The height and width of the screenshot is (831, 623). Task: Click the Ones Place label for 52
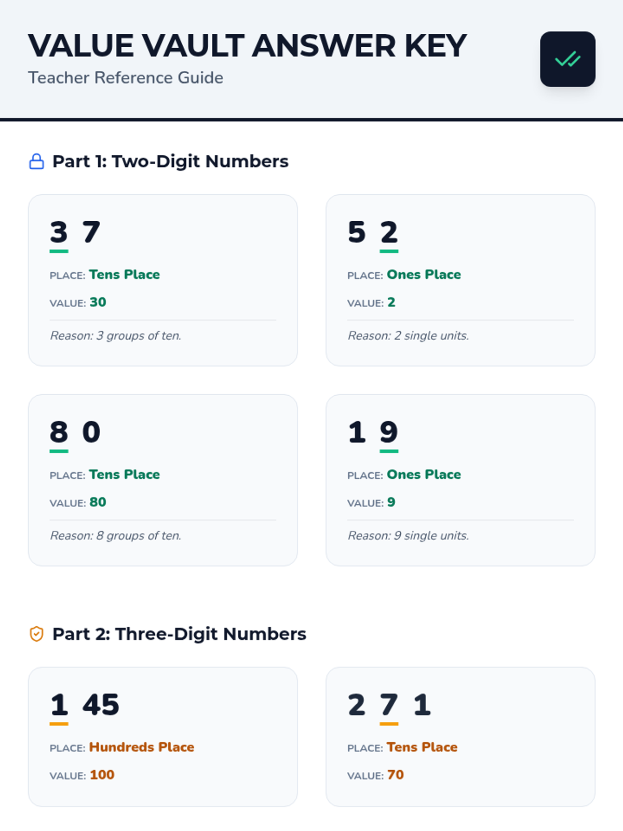point(424,274)
